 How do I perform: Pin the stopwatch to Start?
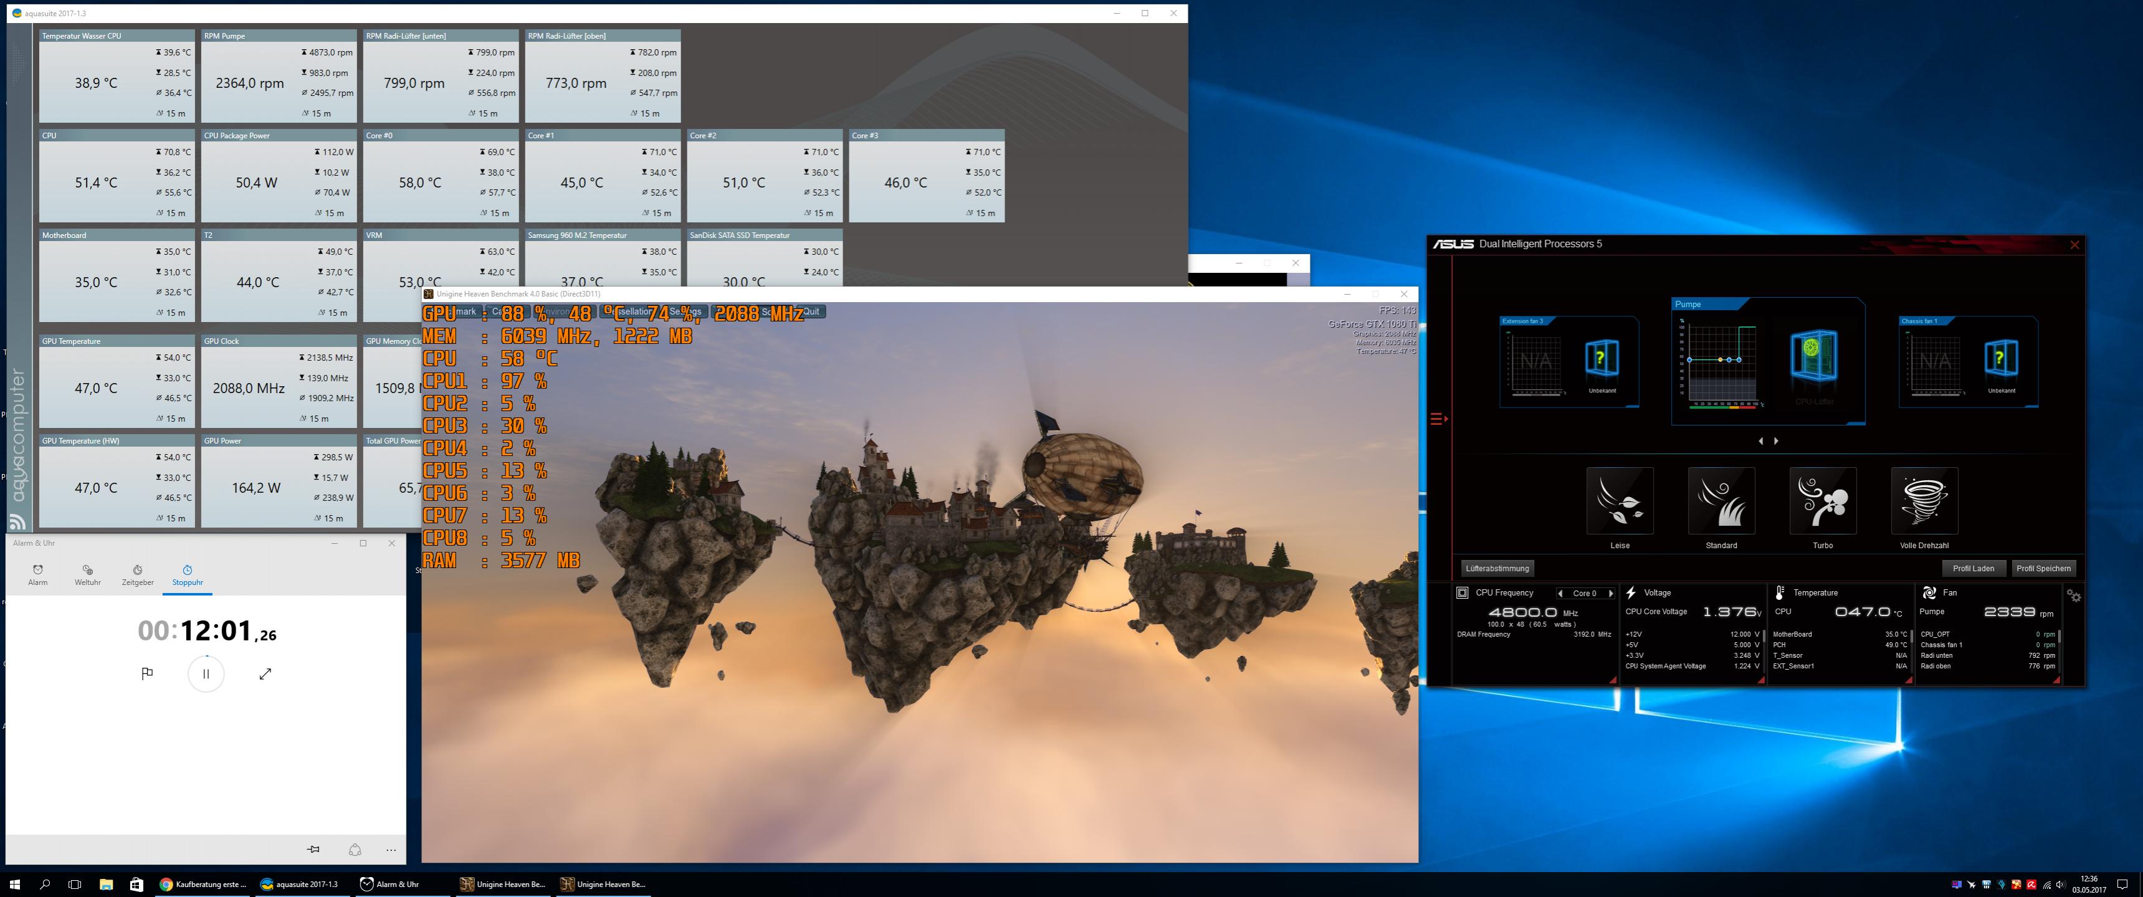coord(313,850)
